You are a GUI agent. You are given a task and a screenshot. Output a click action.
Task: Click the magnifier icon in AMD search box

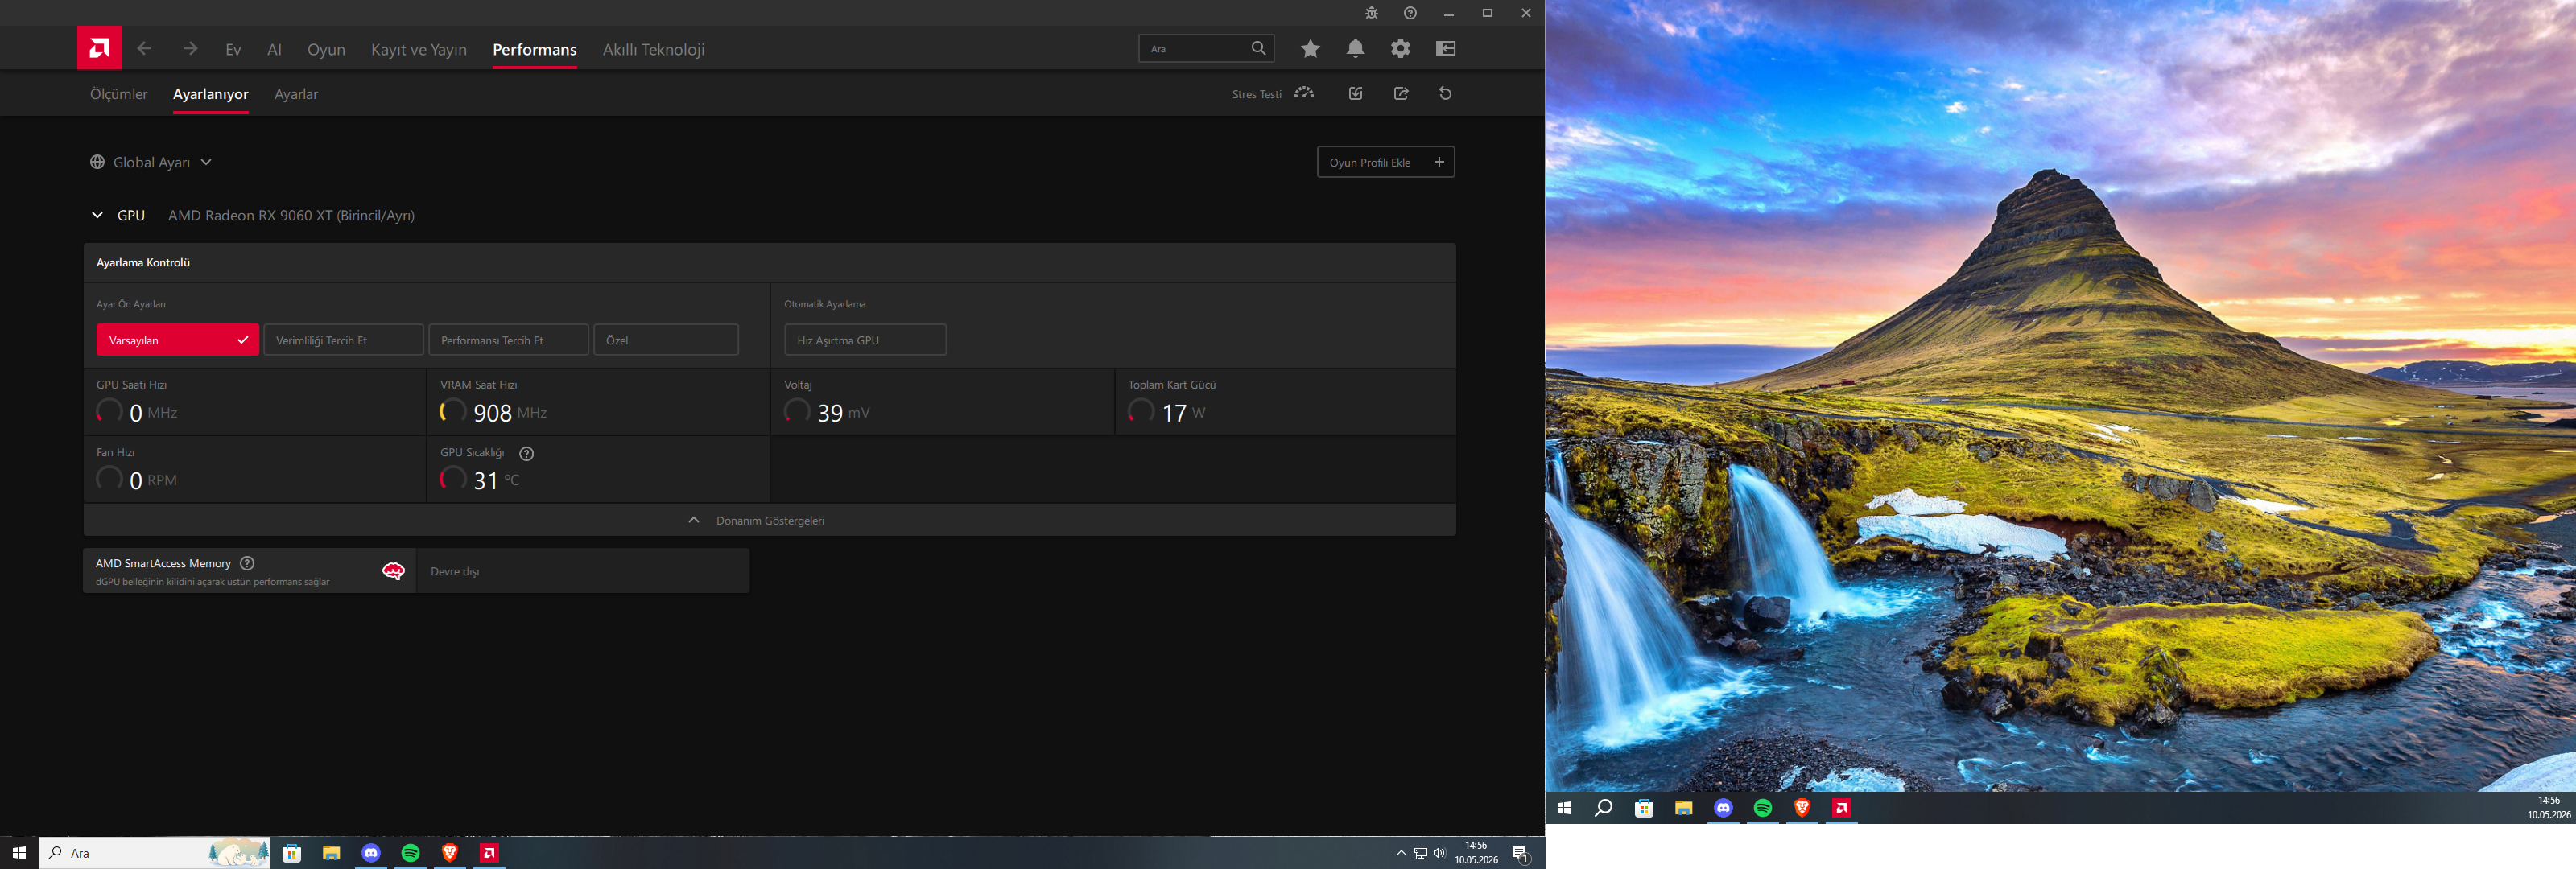[1259, 48]
